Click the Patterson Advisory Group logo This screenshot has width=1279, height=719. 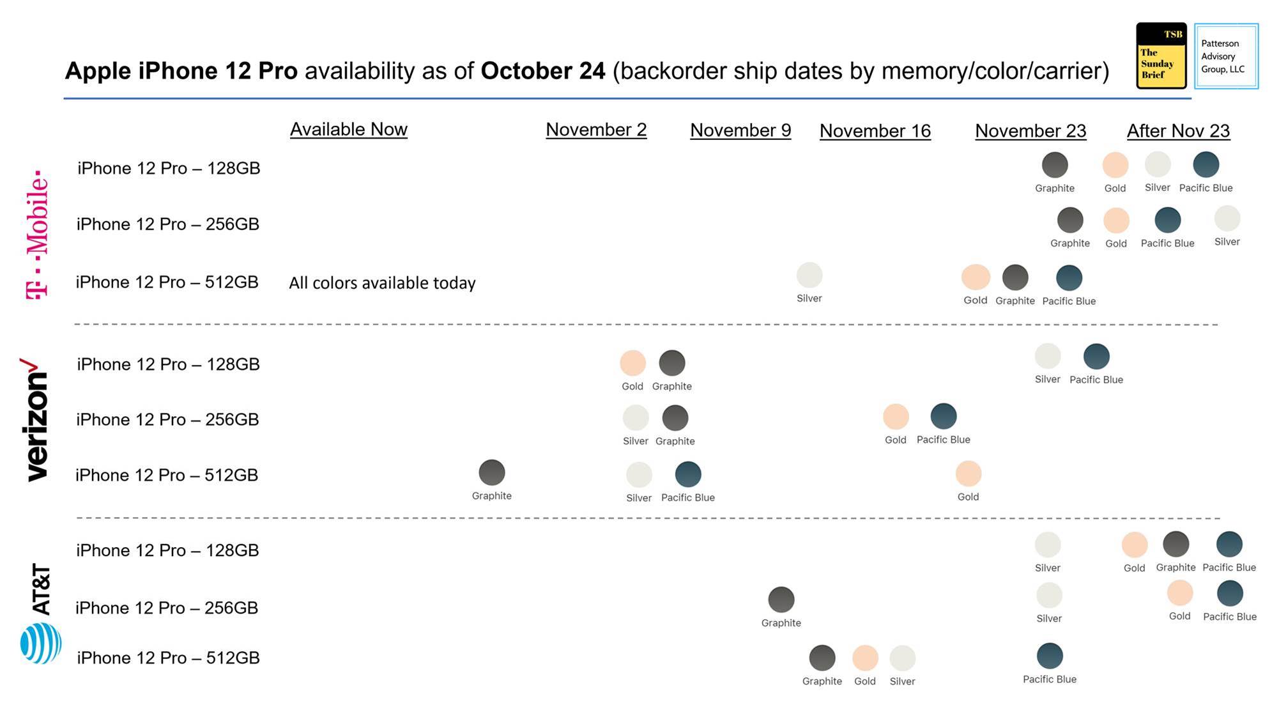click(x=1226, y=56)
